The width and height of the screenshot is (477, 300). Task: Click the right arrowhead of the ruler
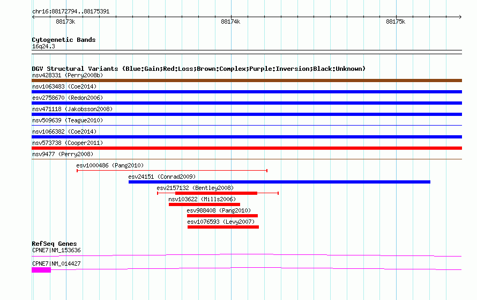pos(460,17)
